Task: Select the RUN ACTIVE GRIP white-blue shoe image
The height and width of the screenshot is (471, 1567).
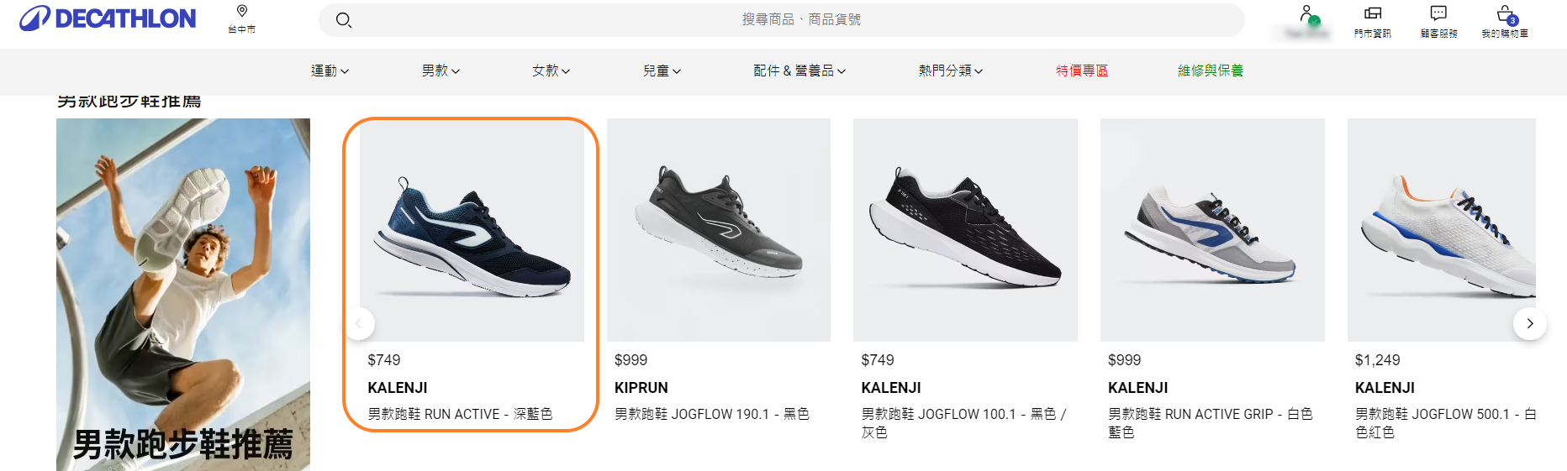Action: tap(1212, 230)
